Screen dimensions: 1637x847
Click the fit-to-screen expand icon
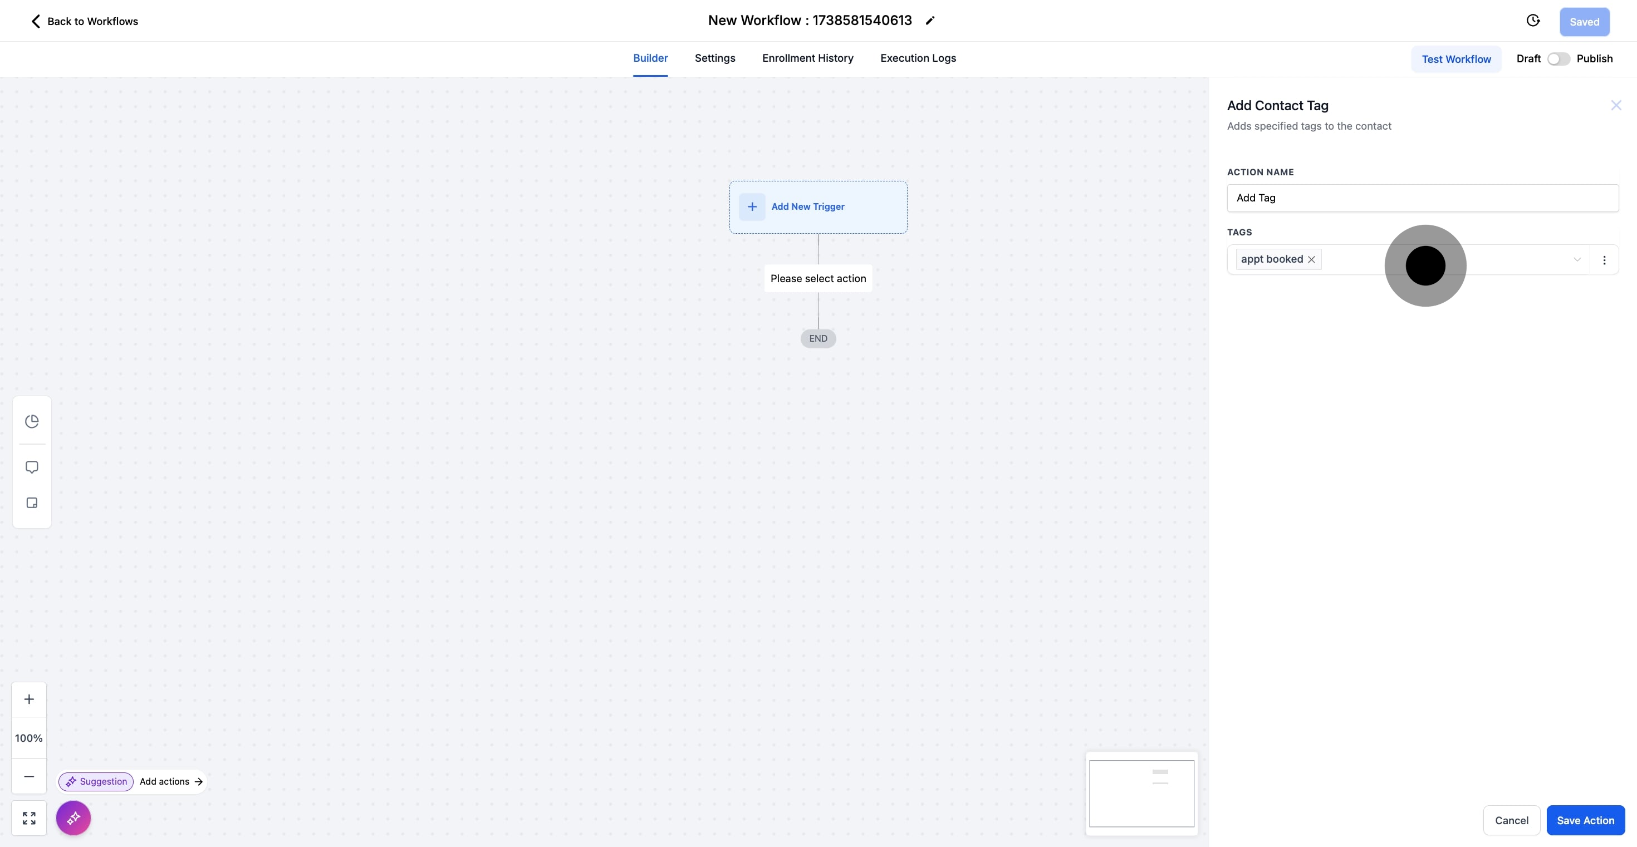(29, 818)
